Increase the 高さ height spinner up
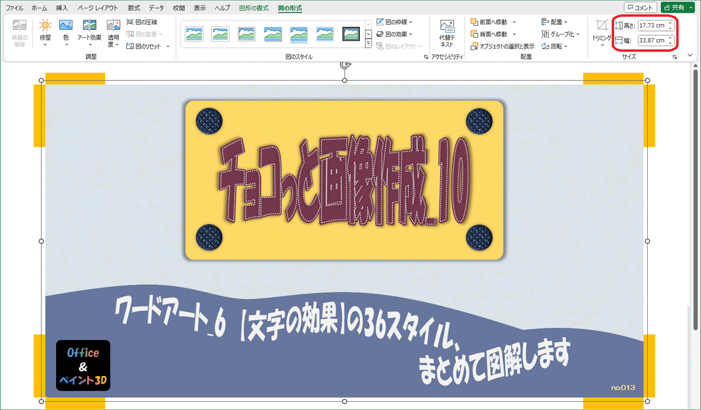 coord(671,23)
